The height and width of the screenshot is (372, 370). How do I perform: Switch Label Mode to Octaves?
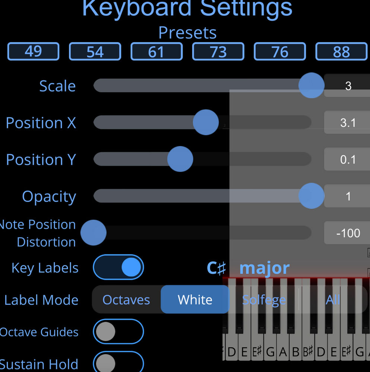126,299
